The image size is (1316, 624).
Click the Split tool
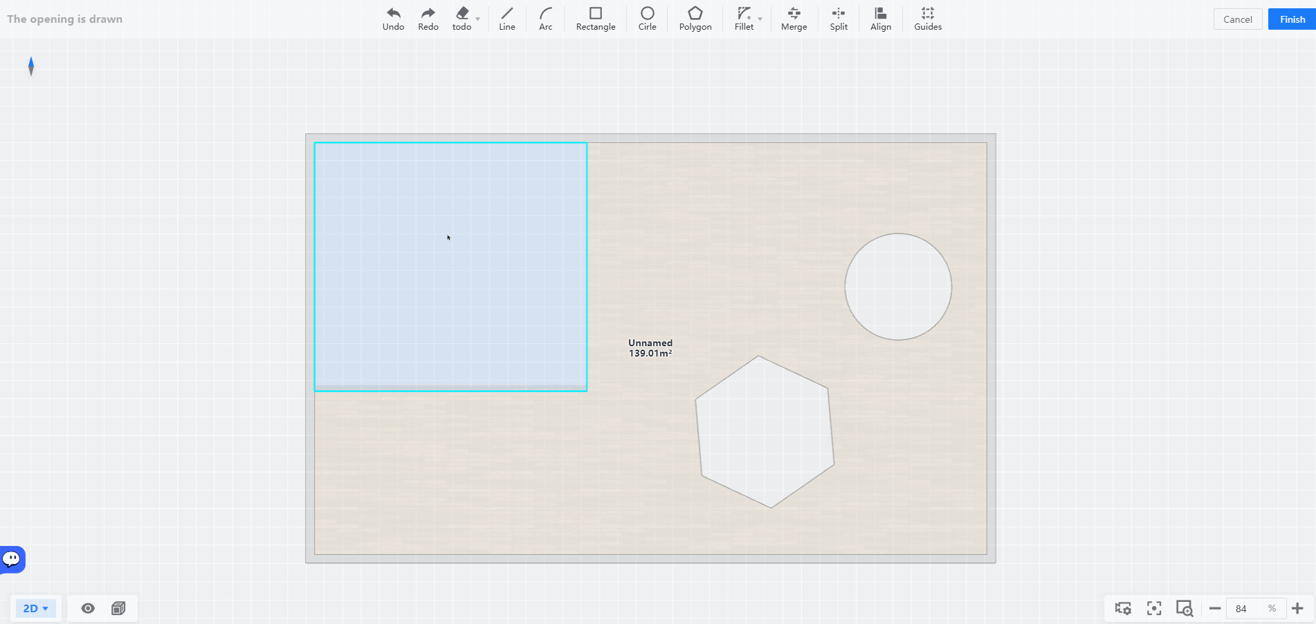coord(839,19)
